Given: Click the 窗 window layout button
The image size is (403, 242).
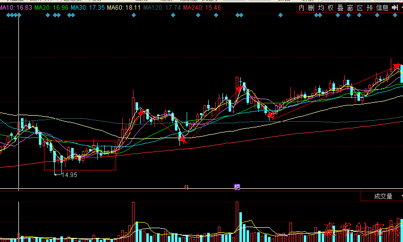Looking at the screenshot, I should [350, 8].
